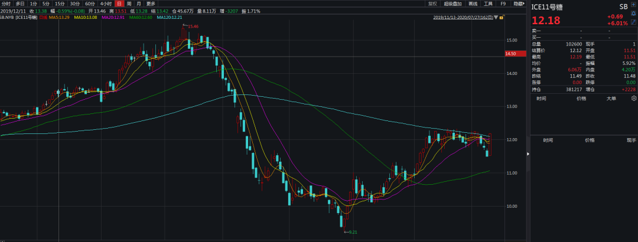Click the 外盘 value 6.06万
This screenshot has height=242, width=638.
tap(575, 70)
